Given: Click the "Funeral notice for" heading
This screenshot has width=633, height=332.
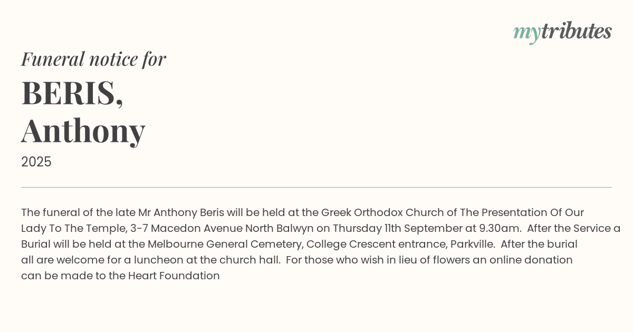Looking at the screenshot, I should pyautogui.click(x=93, y=59).
